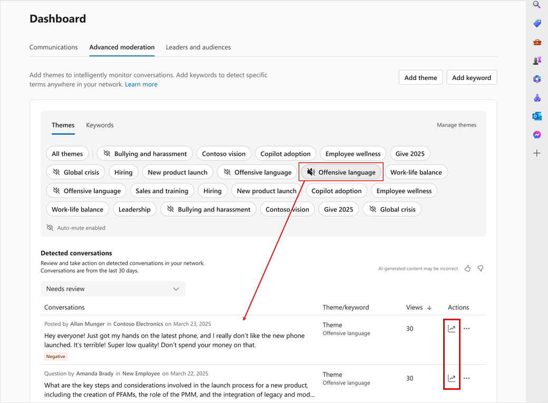This screenshot has height=403, width=548.
Task: Open the Messenger sidebar icon
Action: (x=537, y=134)
